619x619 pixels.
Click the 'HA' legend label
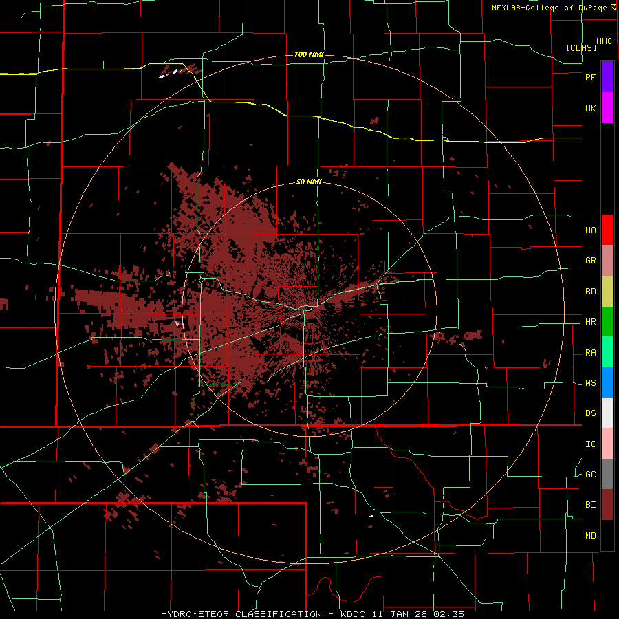pyautogui.click(x=590, y=230)
